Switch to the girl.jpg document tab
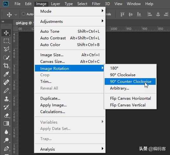The height and width of the screenshot is (155, 170). click(x=24, y=23)
